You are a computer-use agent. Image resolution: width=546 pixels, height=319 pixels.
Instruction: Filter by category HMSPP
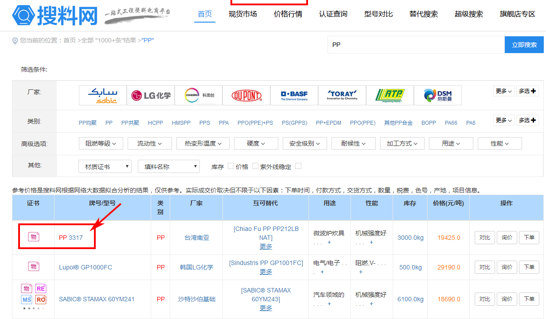[x=181, y=123]
